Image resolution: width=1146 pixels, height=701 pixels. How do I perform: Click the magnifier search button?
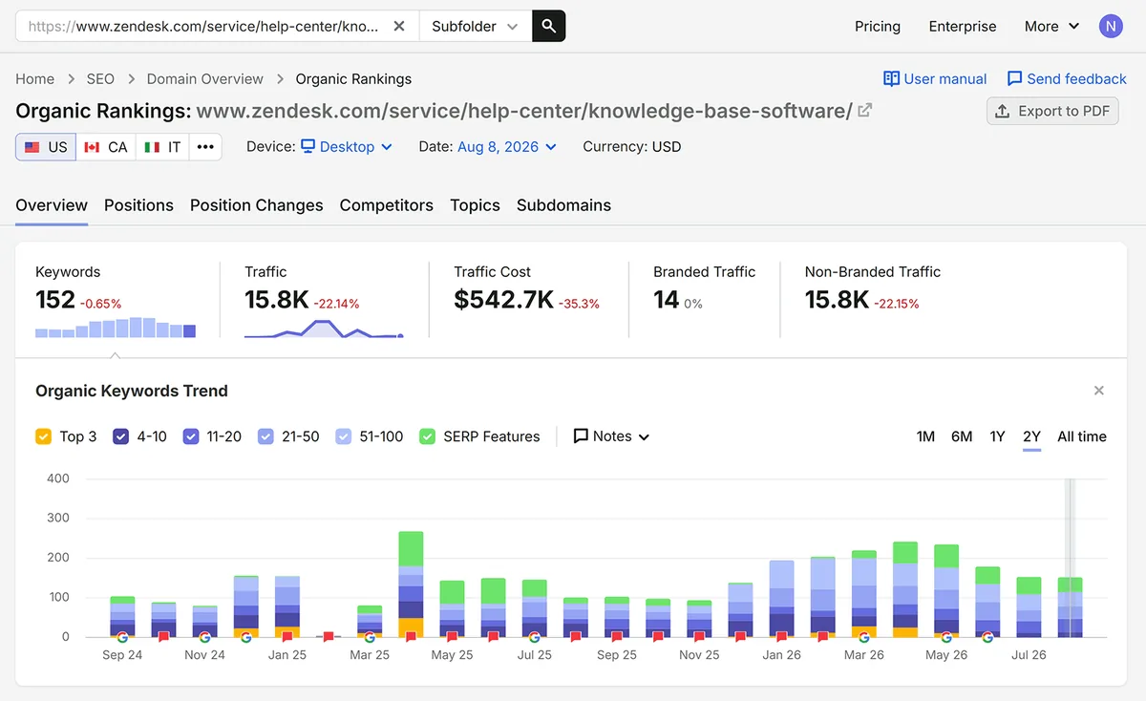[x=549, y=27]
